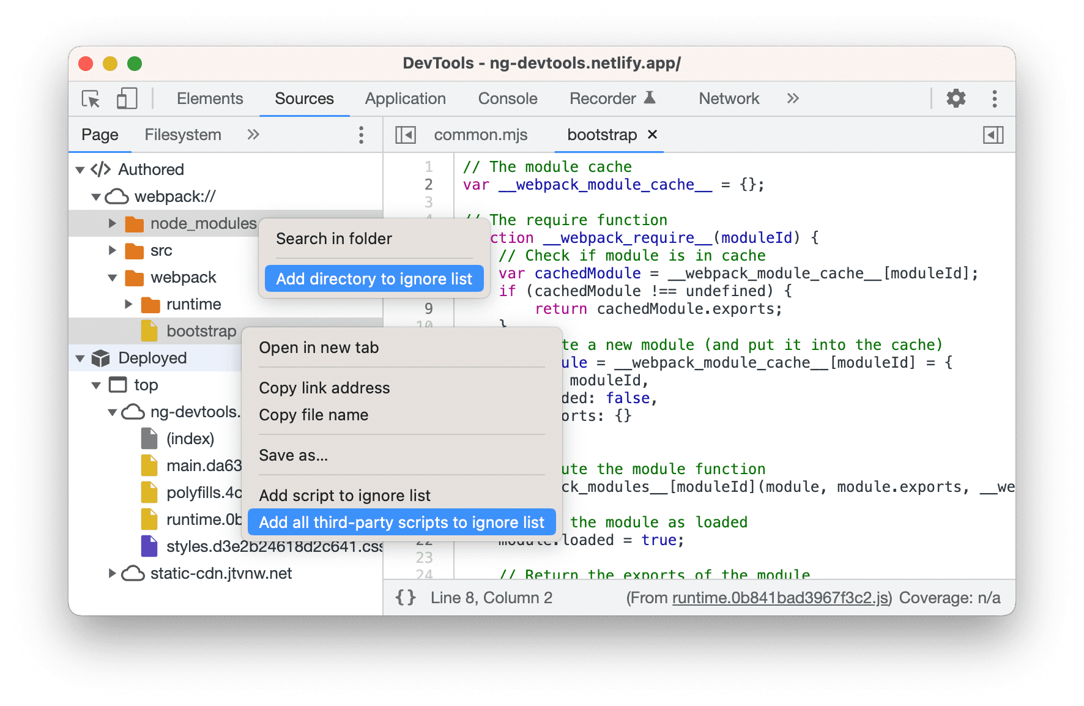Viewport: 1084px width, 706px height.
Task: Open the navigator panel three-dot menu
Action: tap(361, 135)
